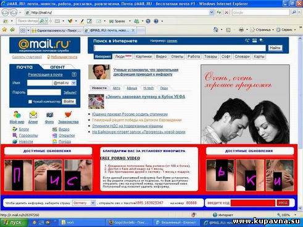Open the Фото camera icon

[49, 115]
